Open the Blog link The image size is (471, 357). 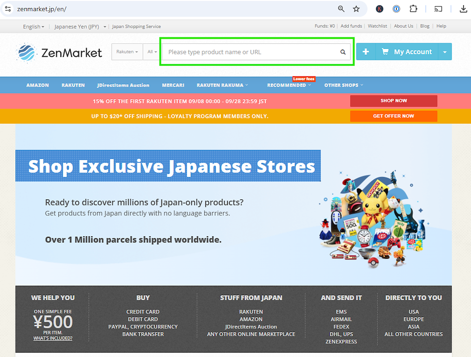coord(425,26)
